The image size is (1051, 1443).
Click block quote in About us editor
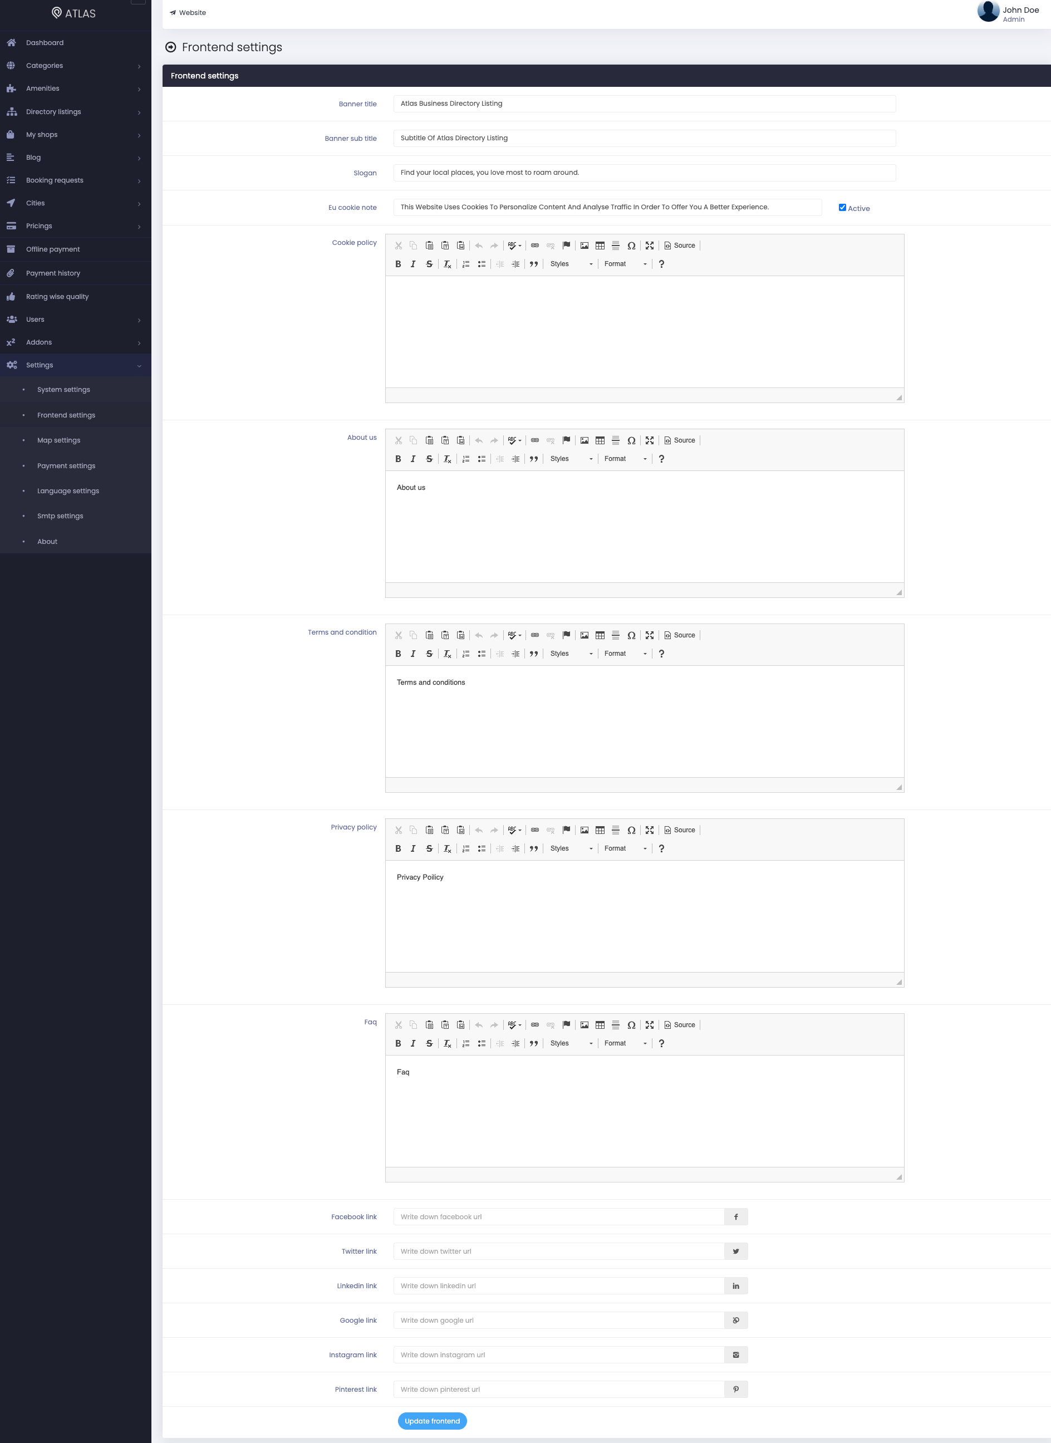coord(534,459)
